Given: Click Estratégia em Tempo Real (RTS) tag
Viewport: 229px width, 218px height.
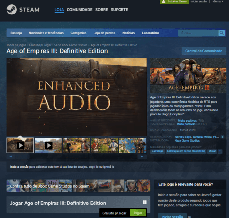Looking at the screenshot, I should point(186,151).
